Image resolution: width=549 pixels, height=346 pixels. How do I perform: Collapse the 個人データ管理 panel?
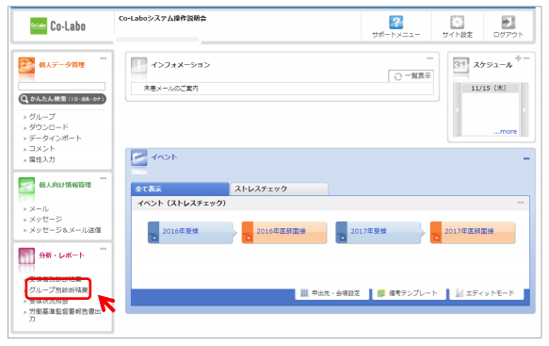point(103,58)
